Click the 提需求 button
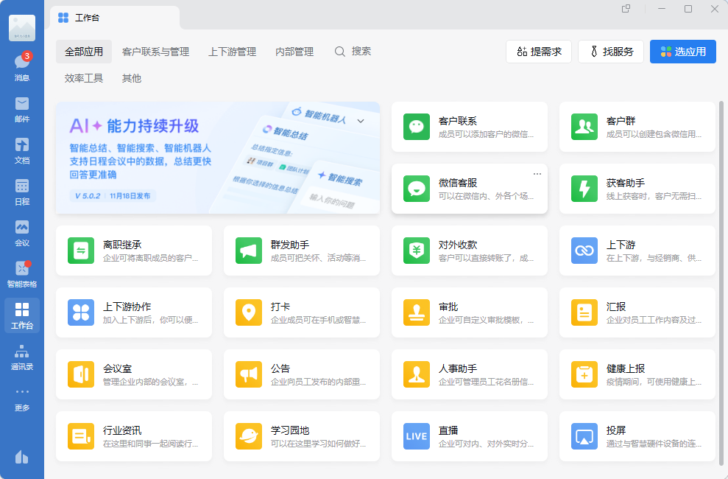Screen dimensions: 728x479 [x=540, y=52]
